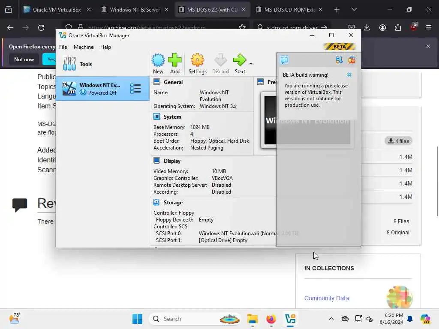This screenshot has height=329, width=439.
Task: Click the 4 files download button
Action: [398, 141]
